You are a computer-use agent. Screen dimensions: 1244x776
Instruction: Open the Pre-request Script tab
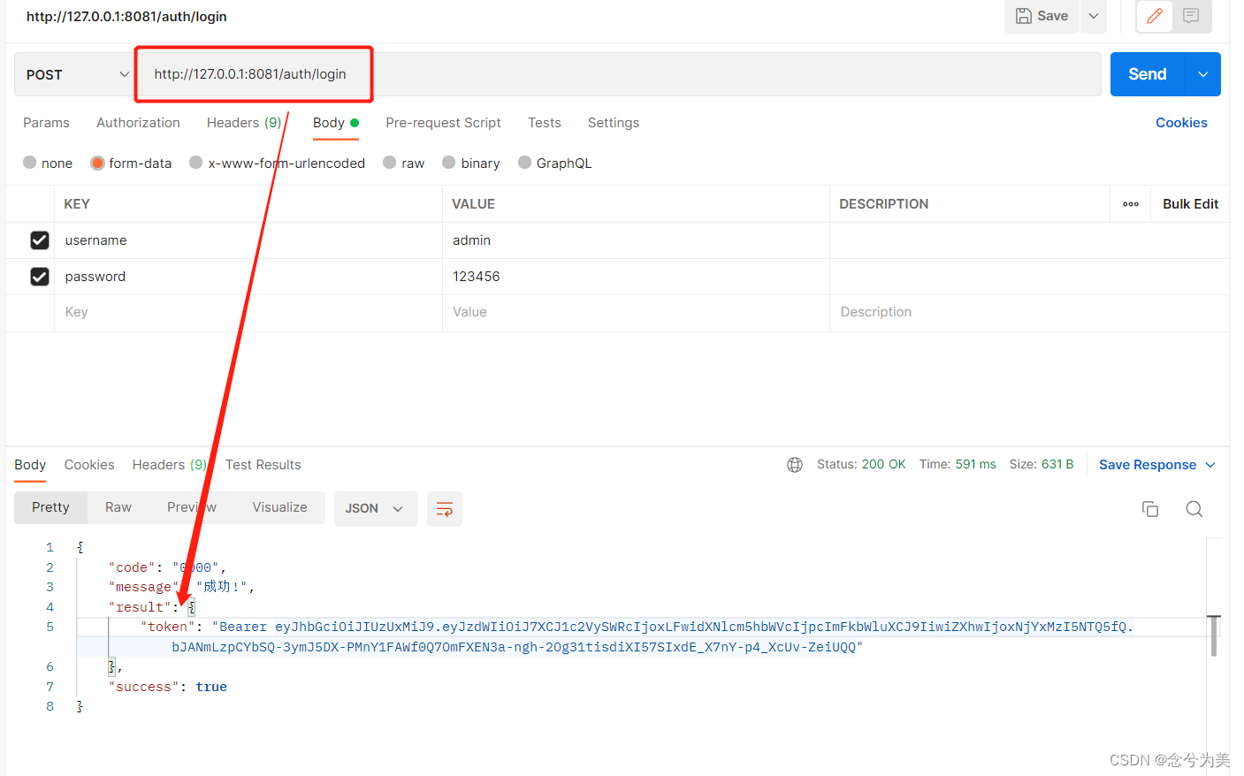click(x=443, y=123)
